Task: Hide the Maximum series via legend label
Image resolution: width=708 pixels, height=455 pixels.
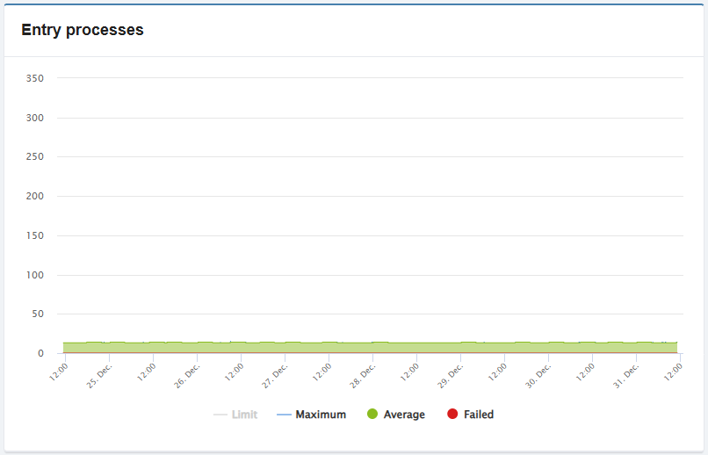Action: 321,415
